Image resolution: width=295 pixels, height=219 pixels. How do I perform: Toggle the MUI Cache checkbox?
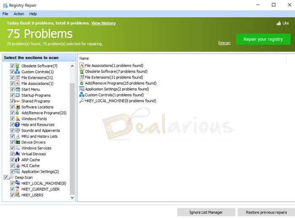click(12, 165)
